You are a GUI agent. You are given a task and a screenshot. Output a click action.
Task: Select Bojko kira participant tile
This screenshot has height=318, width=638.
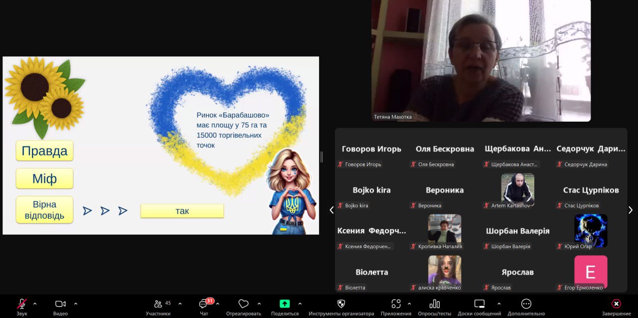(371, 190)
